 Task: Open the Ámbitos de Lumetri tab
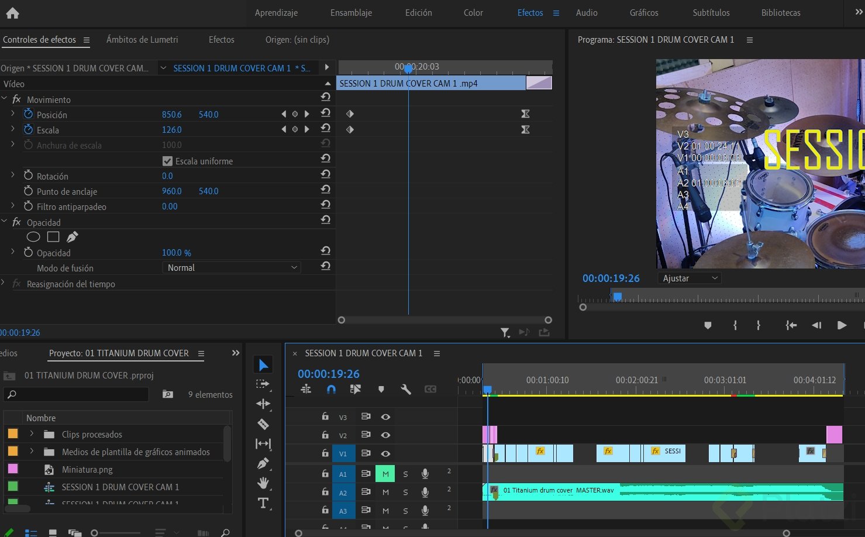click(142, 40)
